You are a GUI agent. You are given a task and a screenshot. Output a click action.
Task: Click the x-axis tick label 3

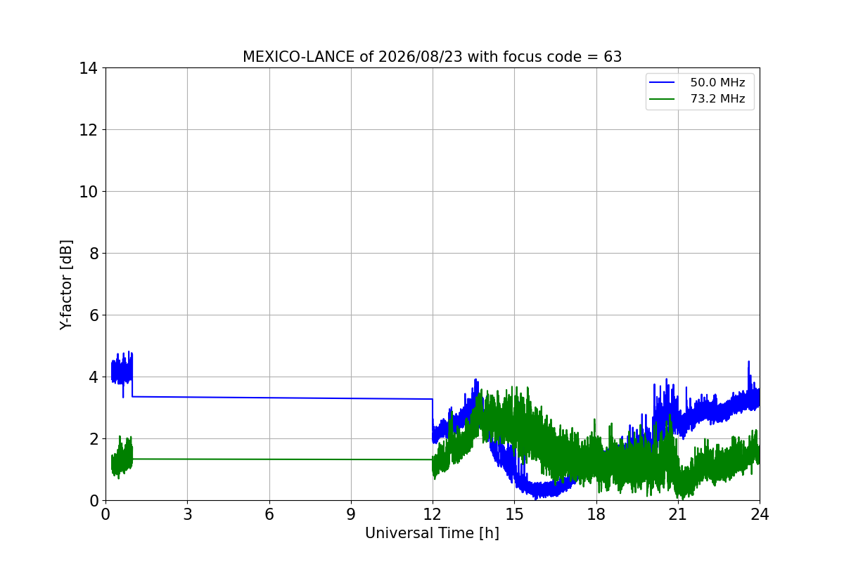187,514
